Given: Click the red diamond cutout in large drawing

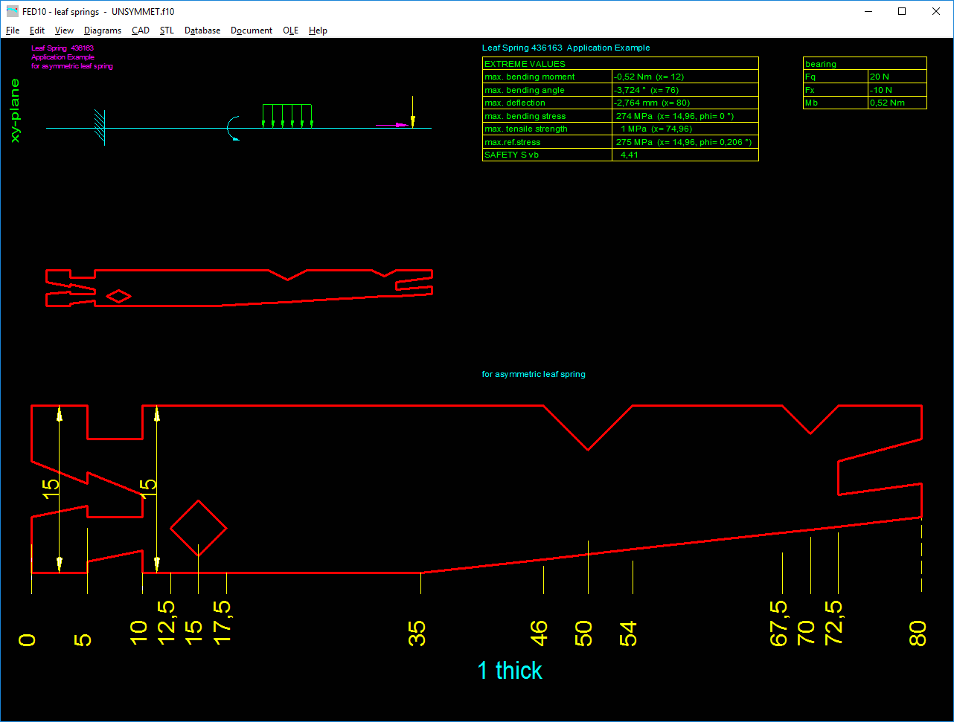Looking at the screenshot, I should point(198,528).
